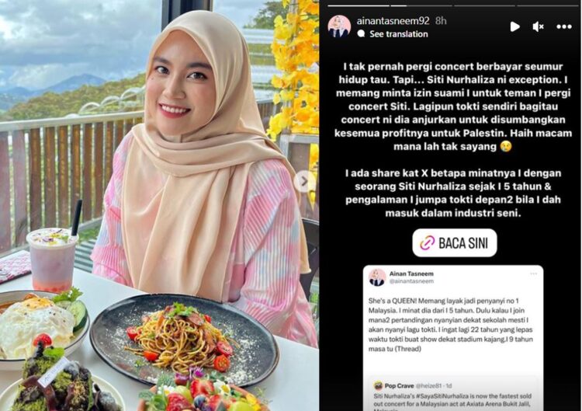Image resolution: width=582 pixels, height=411 pixels.
Task: Click the speech bubble translation icon
Action: tap(361, 34)
